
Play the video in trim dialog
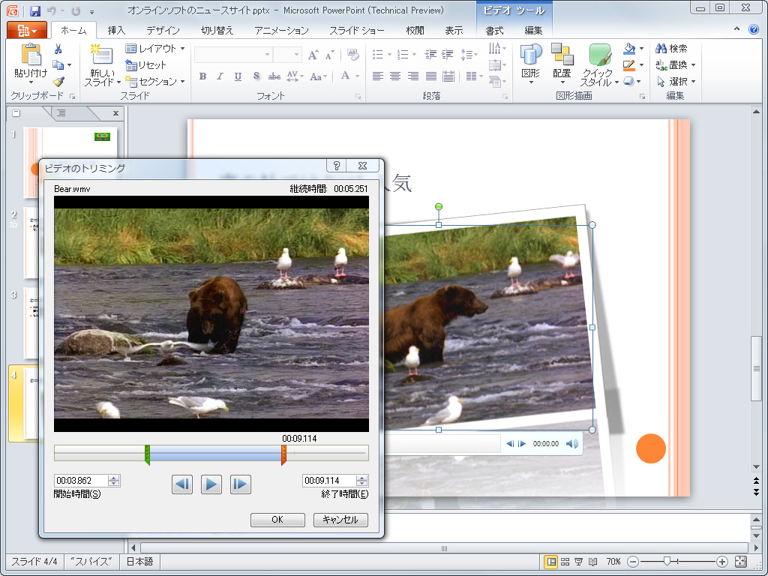click(x=212, y=484)
